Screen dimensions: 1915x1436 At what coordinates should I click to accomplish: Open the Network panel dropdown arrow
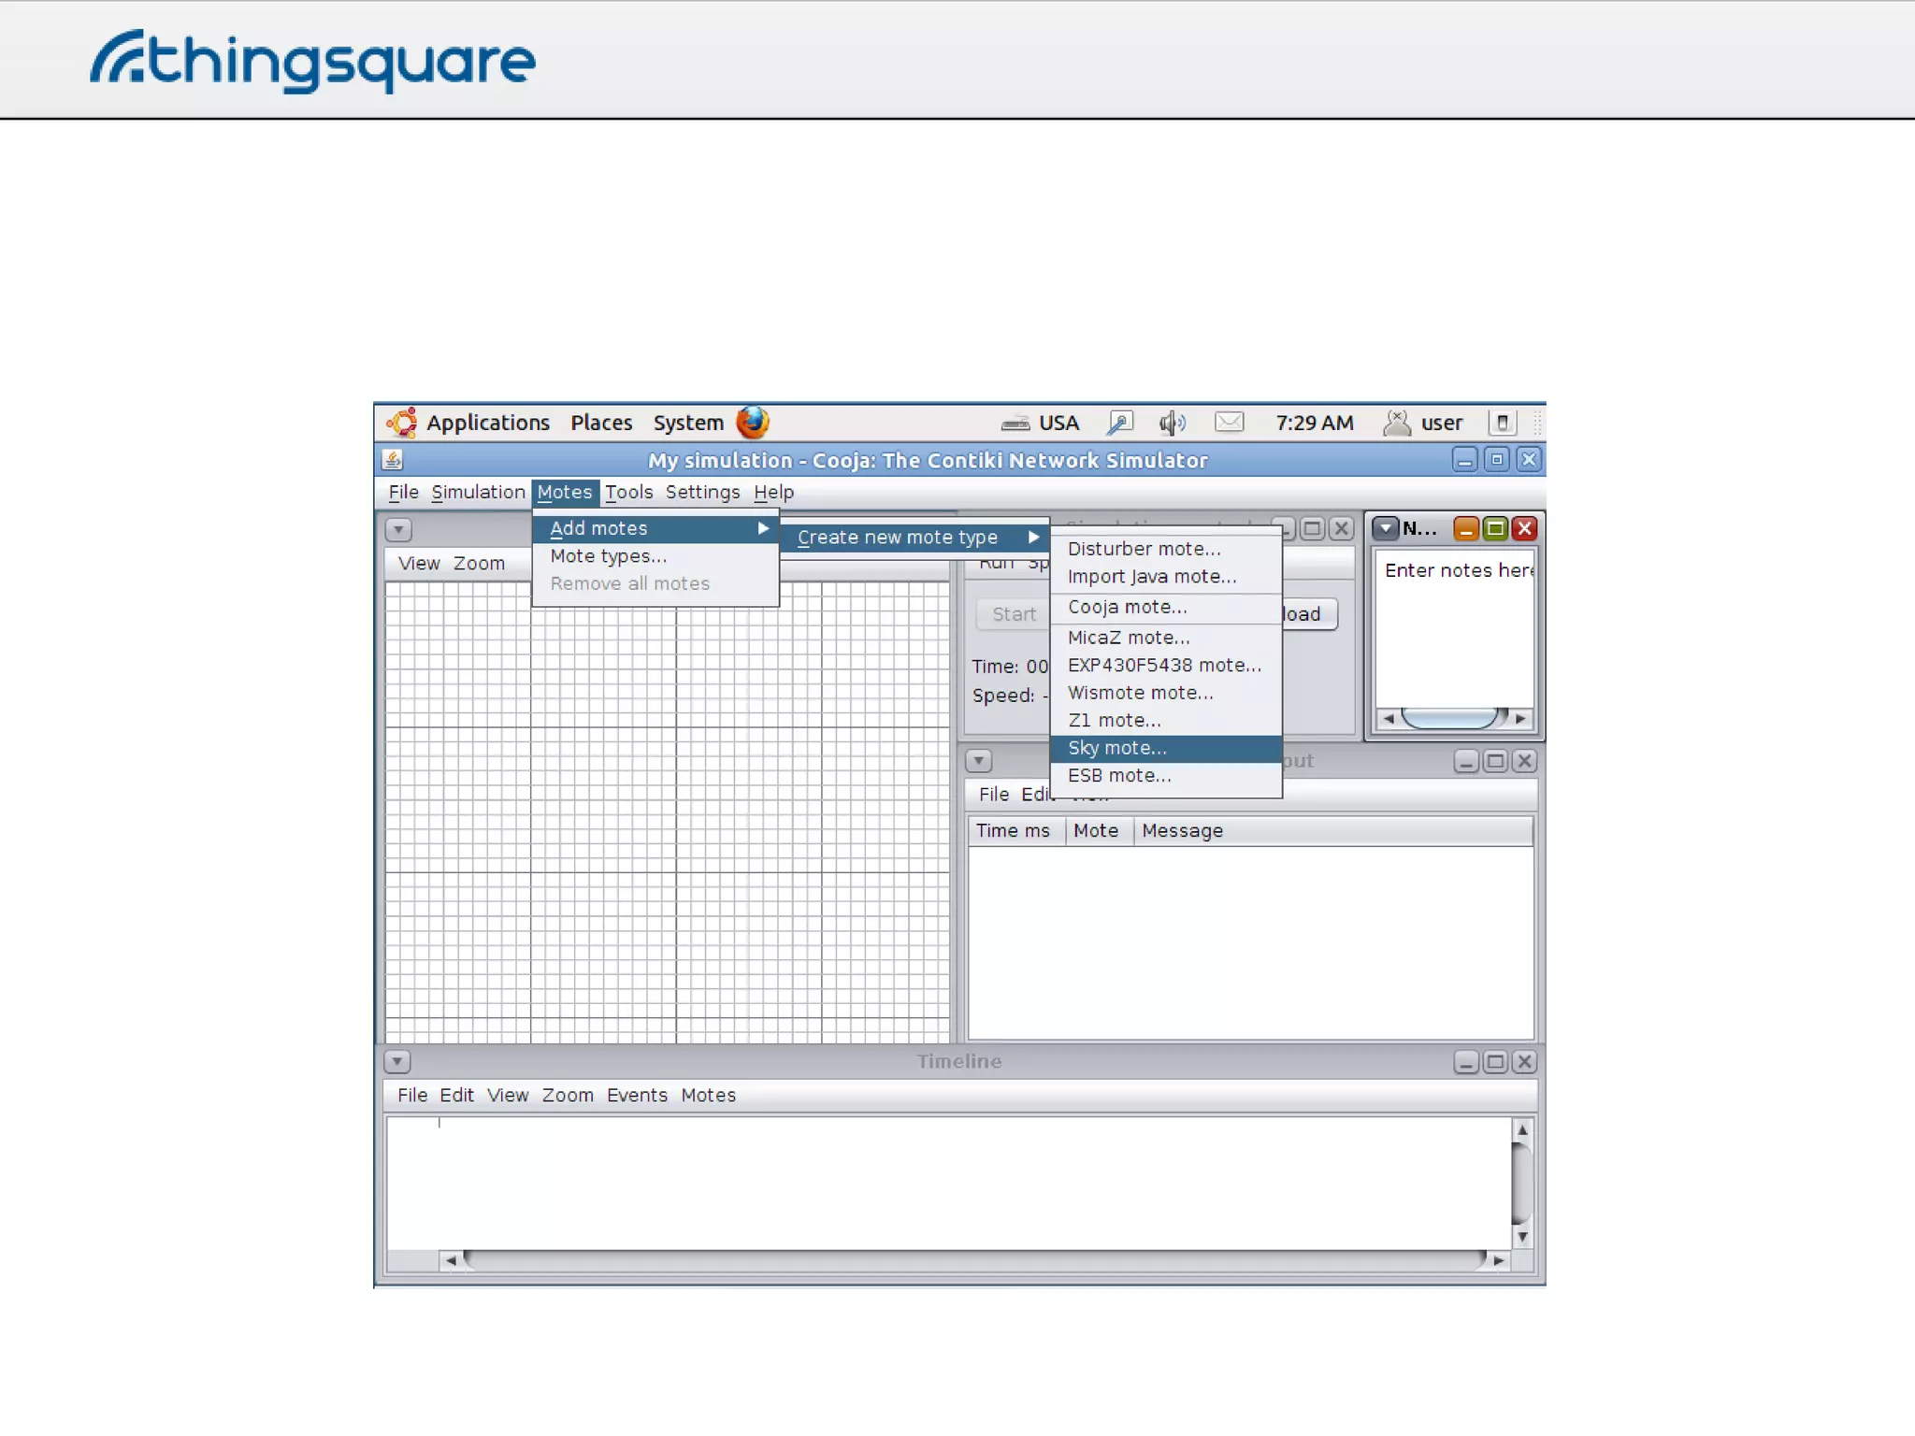(x=398, y=530)
